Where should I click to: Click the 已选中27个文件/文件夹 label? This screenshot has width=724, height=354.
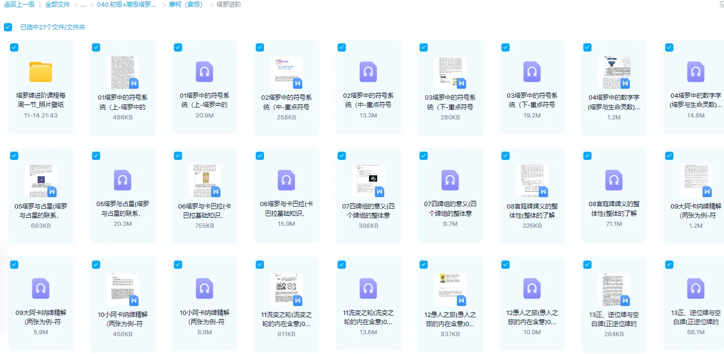click(x=53, y=27)
